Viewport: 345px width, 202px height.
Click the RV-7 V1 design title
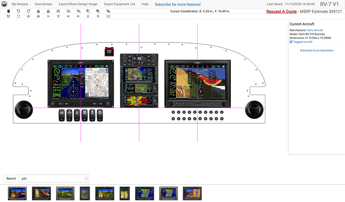point(329,4)
